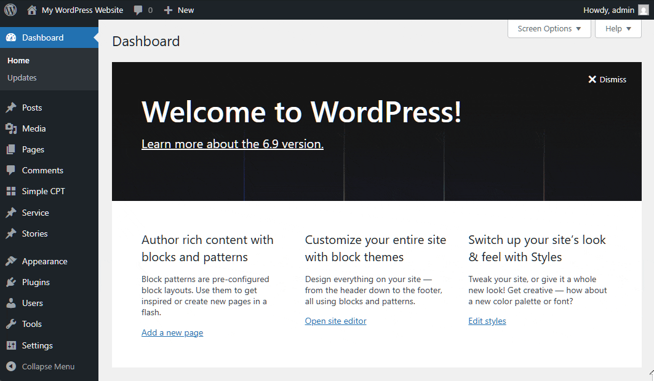Click the Posts pushpin icon
The image size is (654, 381).
11,108
